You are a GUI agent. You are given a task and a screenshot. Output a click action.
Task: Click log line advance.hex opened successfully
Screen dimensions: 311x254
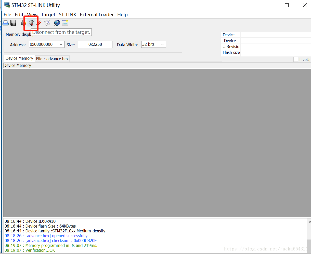(47, 236)
